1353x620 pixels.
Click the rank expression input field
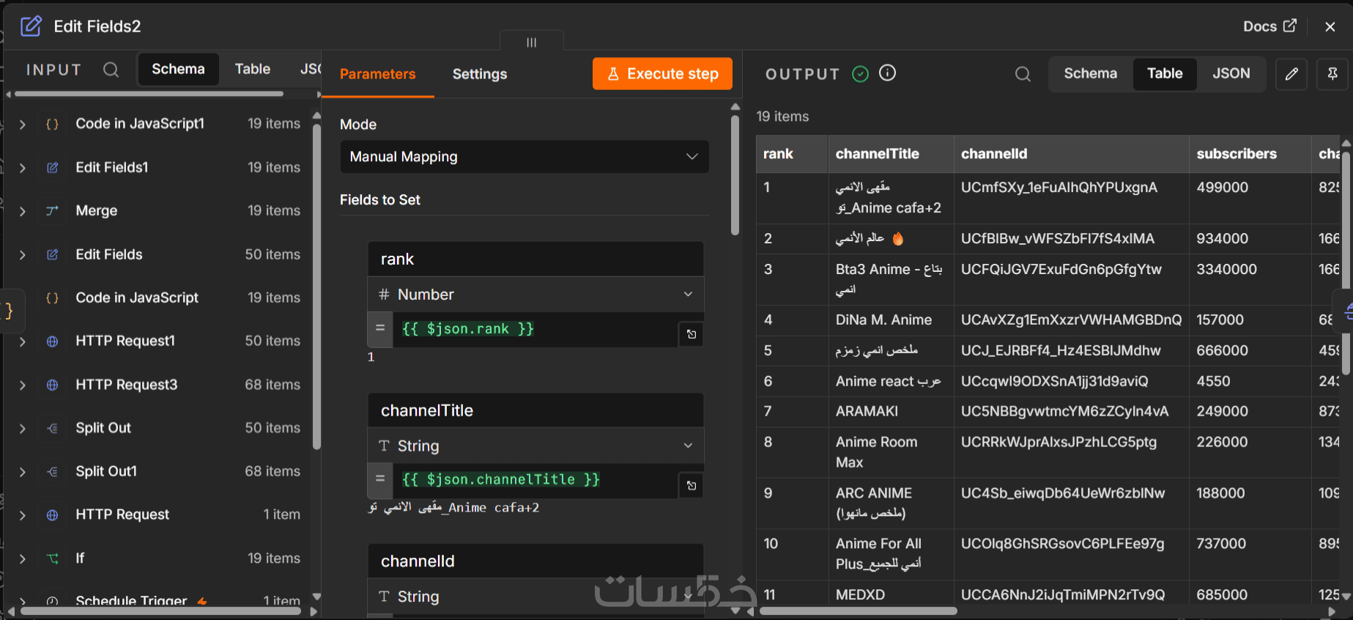pos(536,329)
